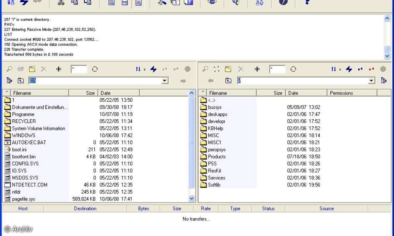
Task: Click the scissors cut icon in top toolbar
Action: 61,3
